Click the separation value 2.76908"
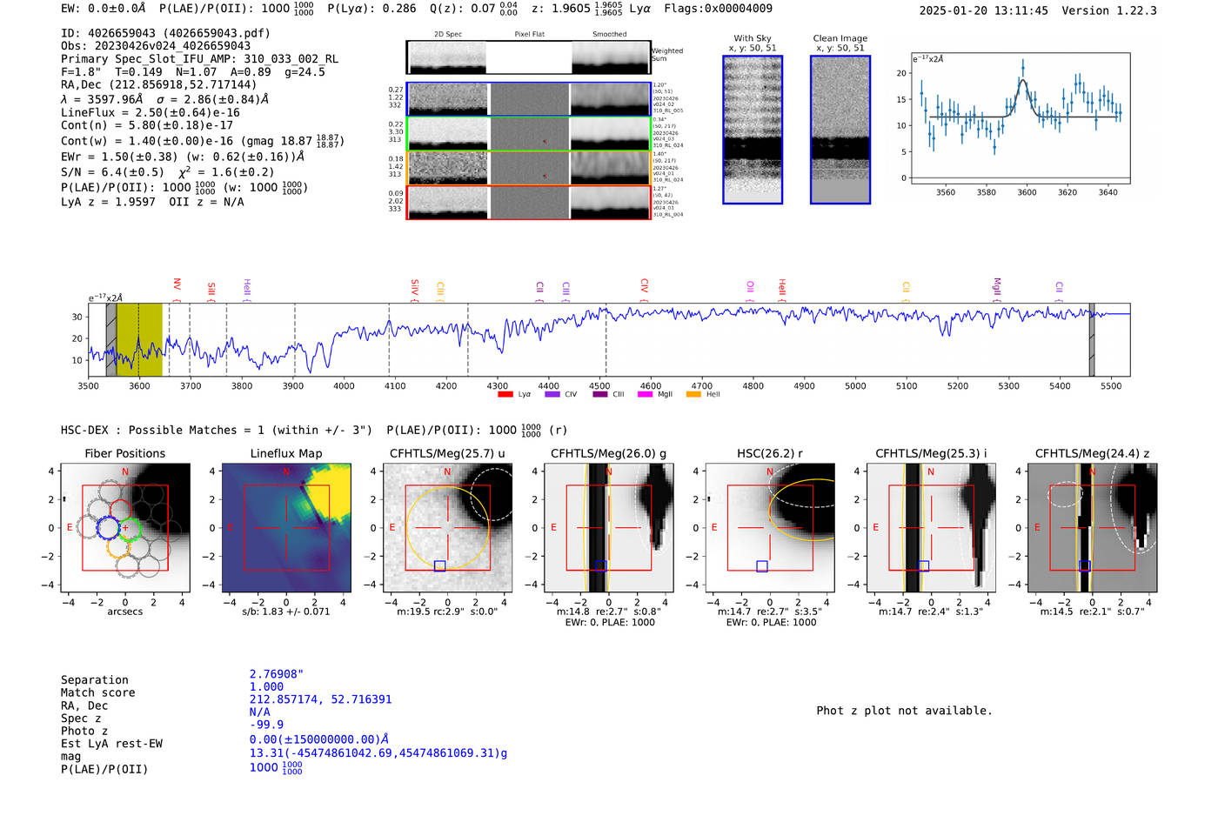 point(277,674)
